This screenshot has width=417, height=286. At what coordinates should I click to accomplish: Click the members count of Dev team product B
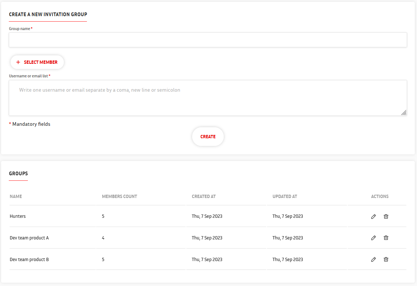point(103,260)
